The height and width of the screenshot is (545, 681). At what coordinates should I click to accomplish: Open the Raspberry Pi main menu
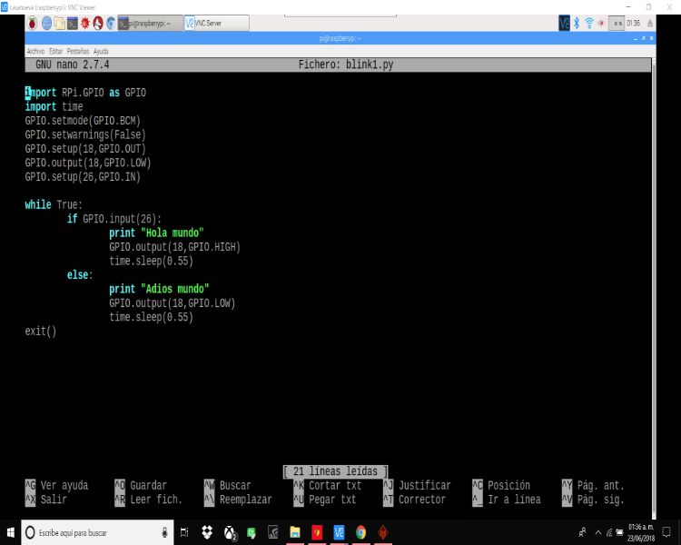(33, 24)
